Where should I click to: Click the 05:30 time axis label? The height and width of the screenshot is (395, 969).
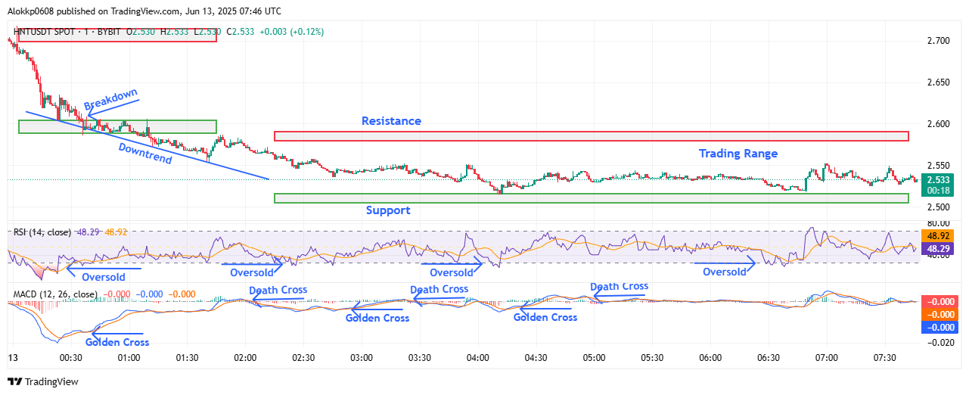pos(653,357)
